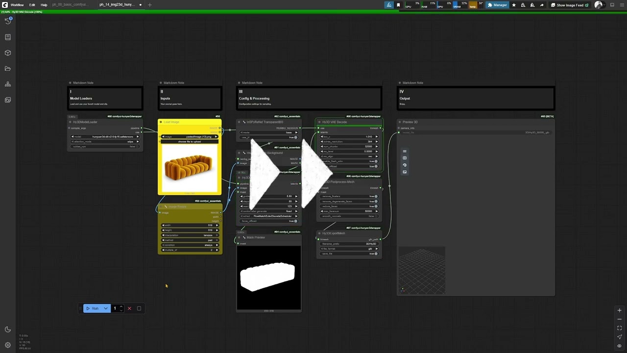Open interpolation dropdown in Image Resize

coord(190,235)
